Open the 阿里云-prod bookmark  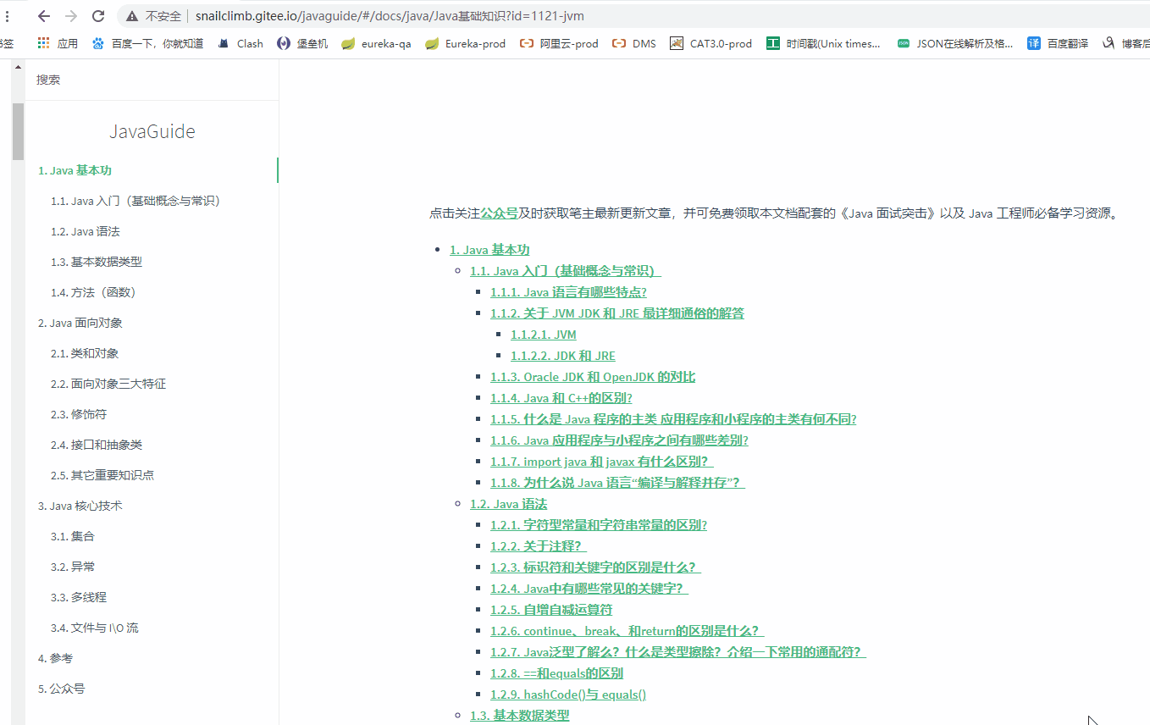(559, 43)
